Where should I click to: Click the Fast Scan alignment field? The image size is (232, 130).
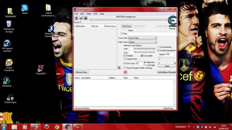139,64
